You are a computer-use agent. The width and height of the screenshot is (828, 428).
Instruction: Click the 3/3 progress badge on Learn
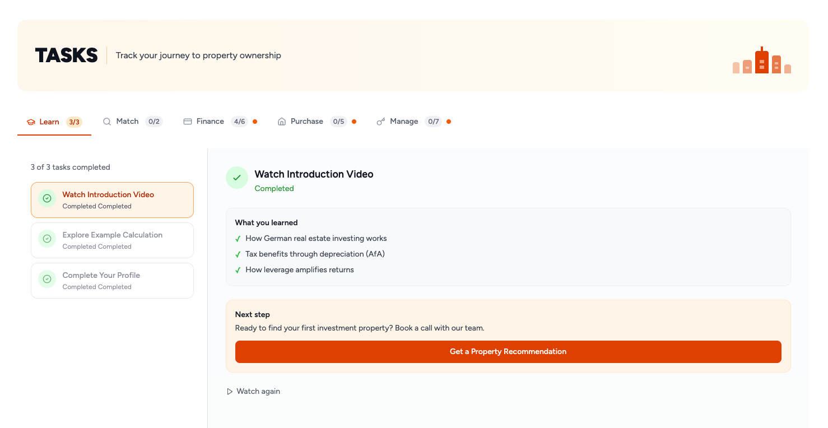point(74,122)
